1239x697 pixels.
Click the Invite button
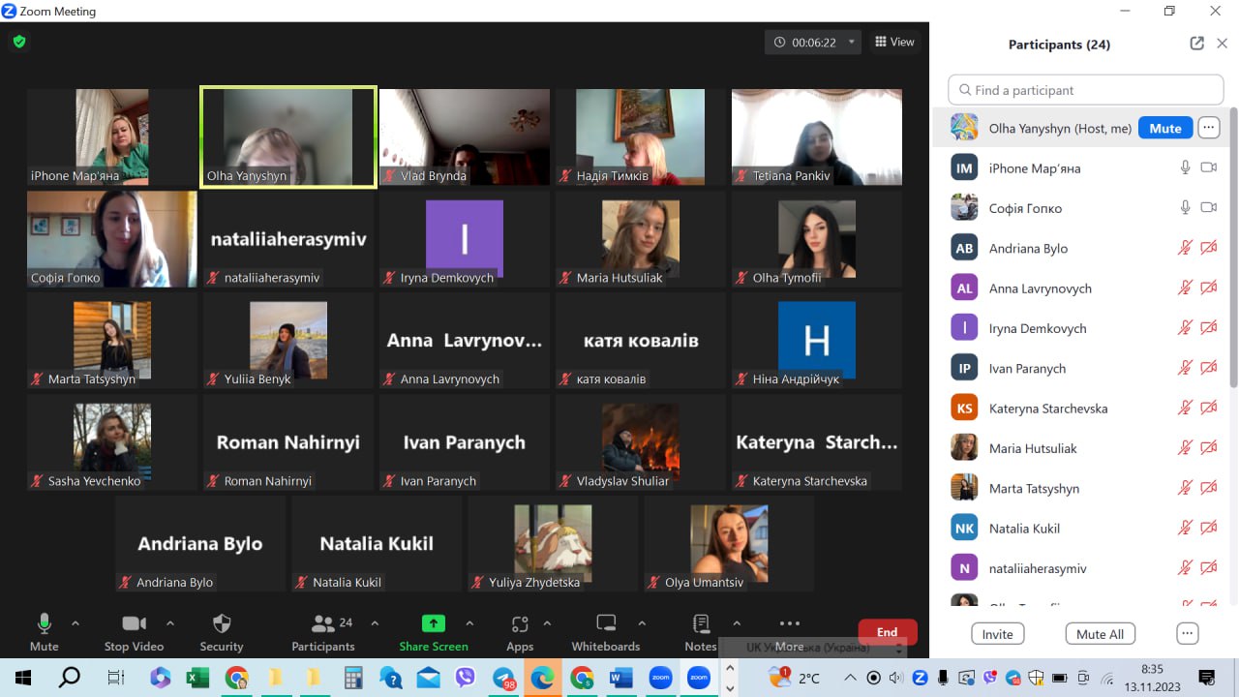[x=997, y=634]
